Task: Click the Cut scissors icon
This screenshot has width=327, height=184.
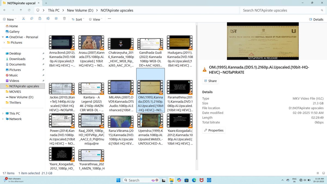Action: pos(23,19)
